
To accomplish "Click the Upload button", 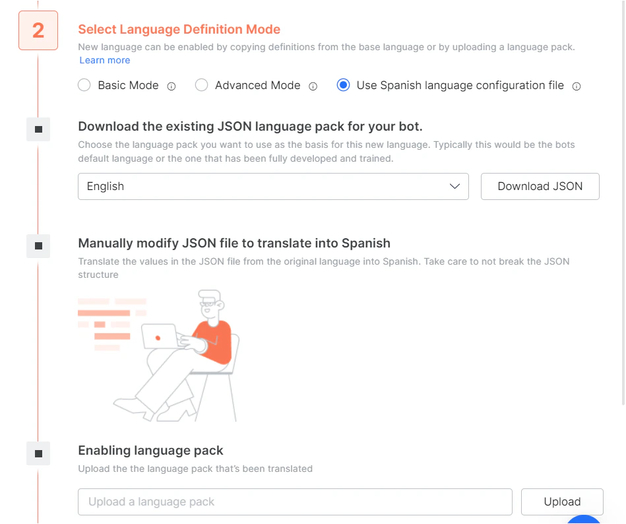I will coord(562,502).
